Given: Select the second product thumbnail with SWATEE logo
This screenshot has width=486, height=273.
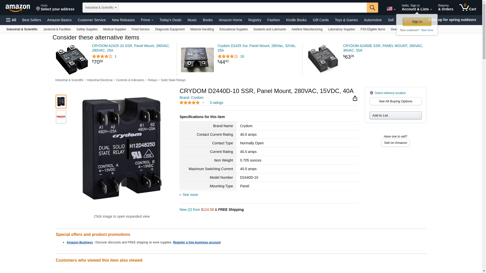Looking at the screenshot, I should pos(61,117).
